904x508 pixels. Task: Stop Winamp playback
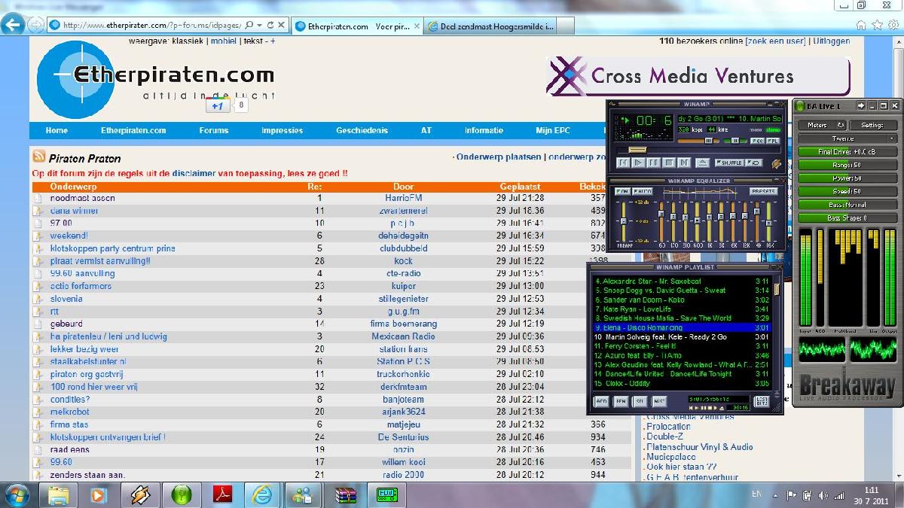[x=668, y=163]
